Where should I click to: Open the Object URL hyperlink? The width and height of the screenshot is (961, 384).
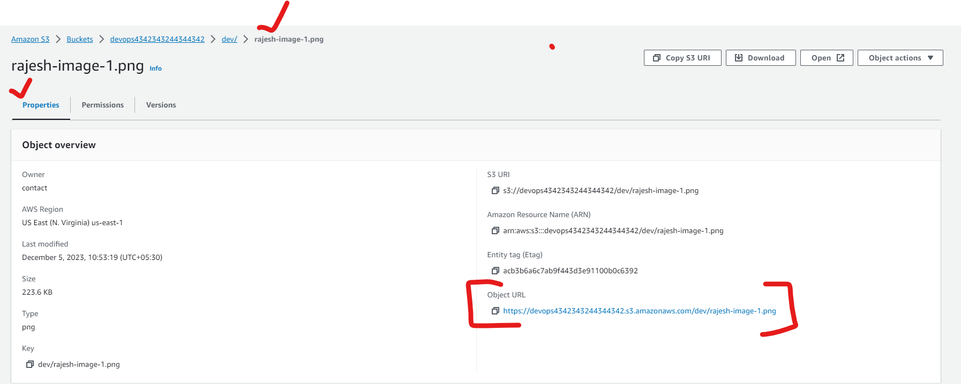640,311
